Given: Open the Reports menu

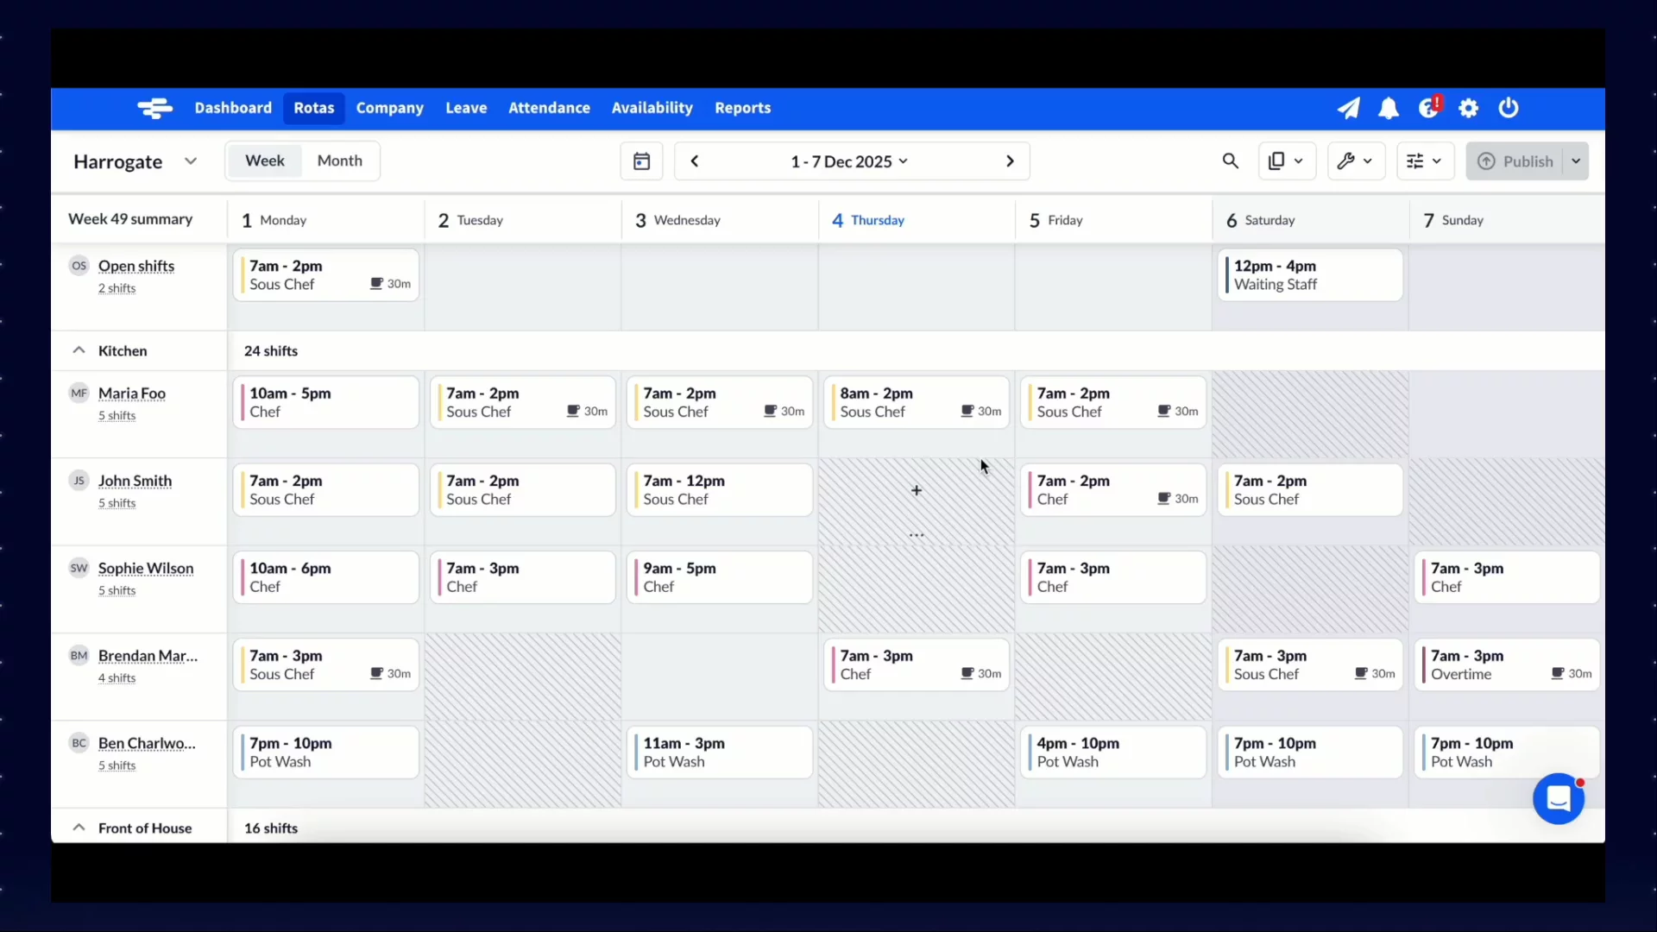Looking at the screenshot, I should [x=742, y=108].
